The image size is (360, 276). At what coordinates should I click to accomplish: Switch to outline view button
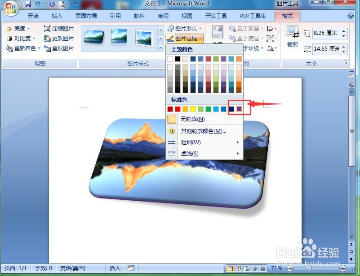[255, 268]
